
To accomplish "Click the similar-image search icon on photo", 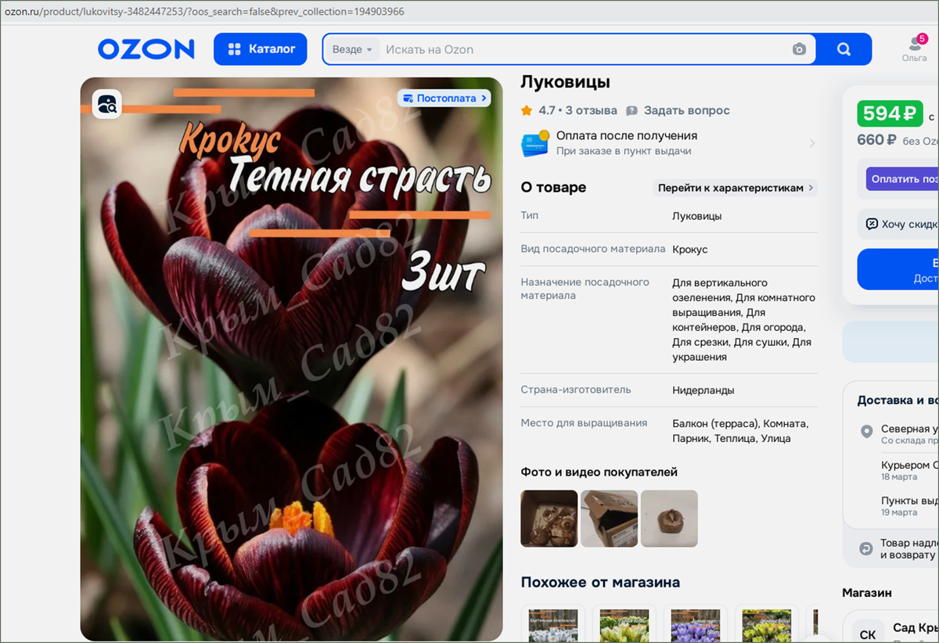I will pos(106,104).
